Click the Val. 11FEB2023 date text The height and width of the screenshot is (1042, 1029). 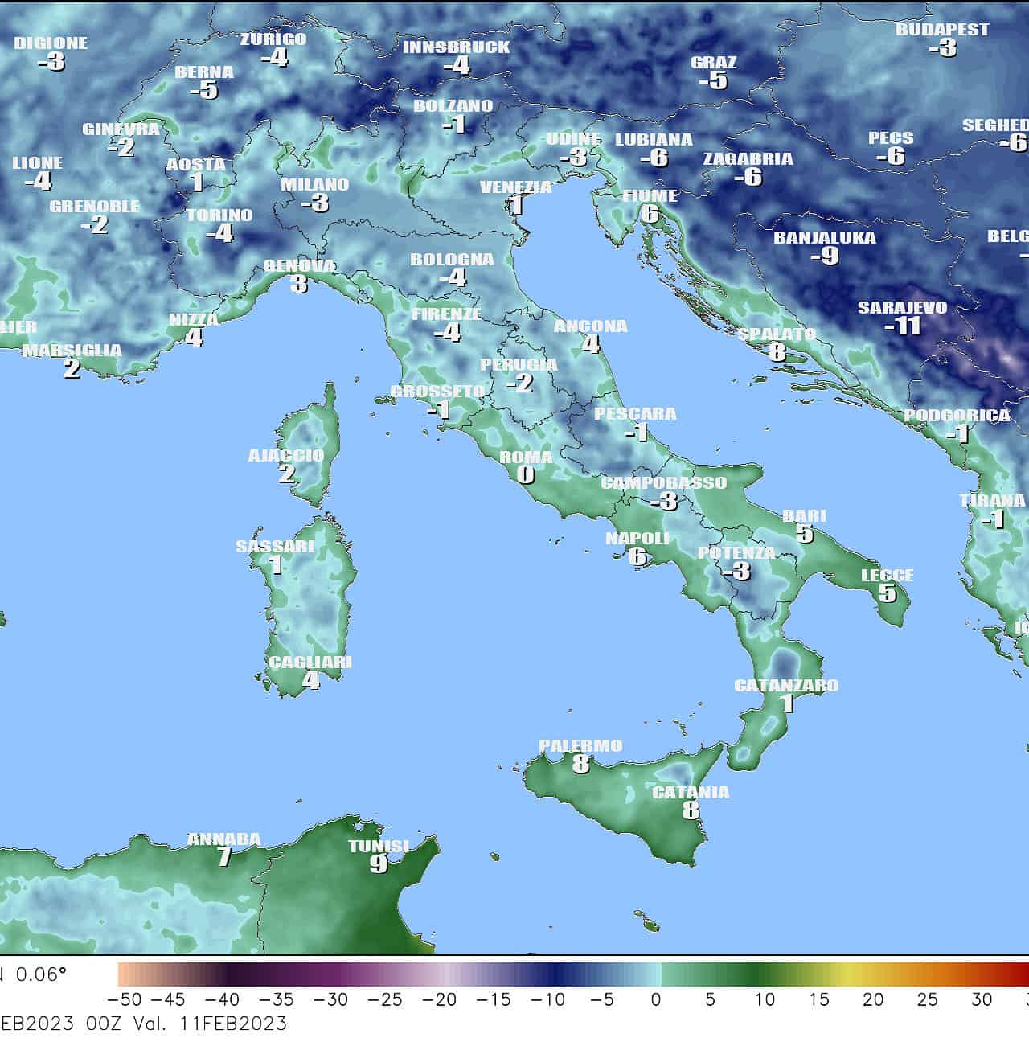[211, 1024]
